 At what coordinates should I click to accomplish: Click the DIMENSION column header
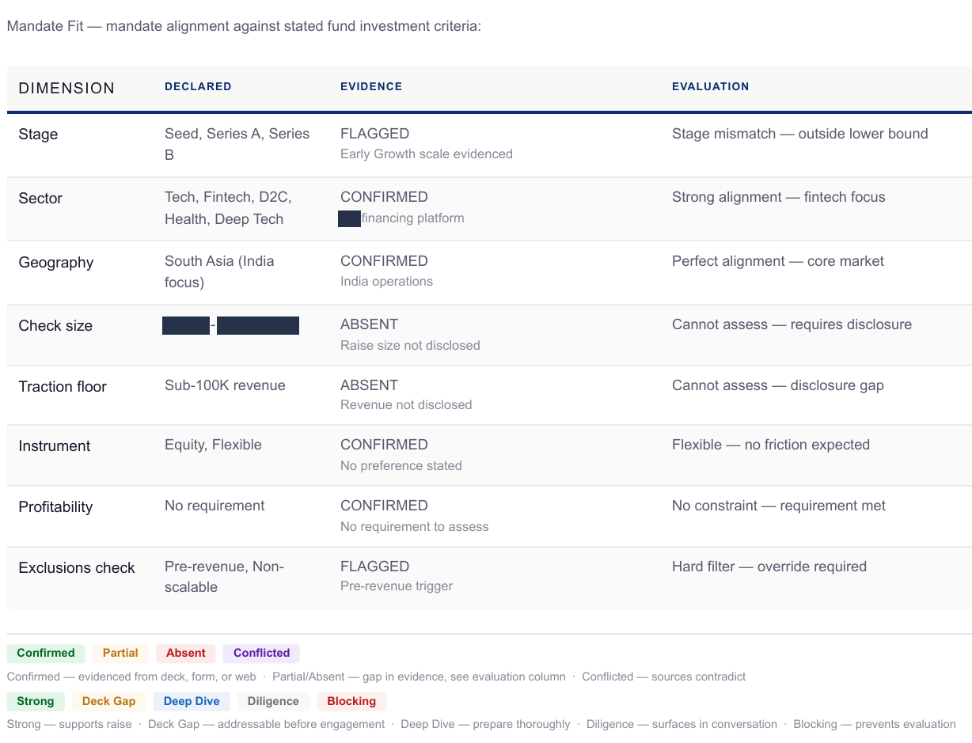tap(66, 88)
